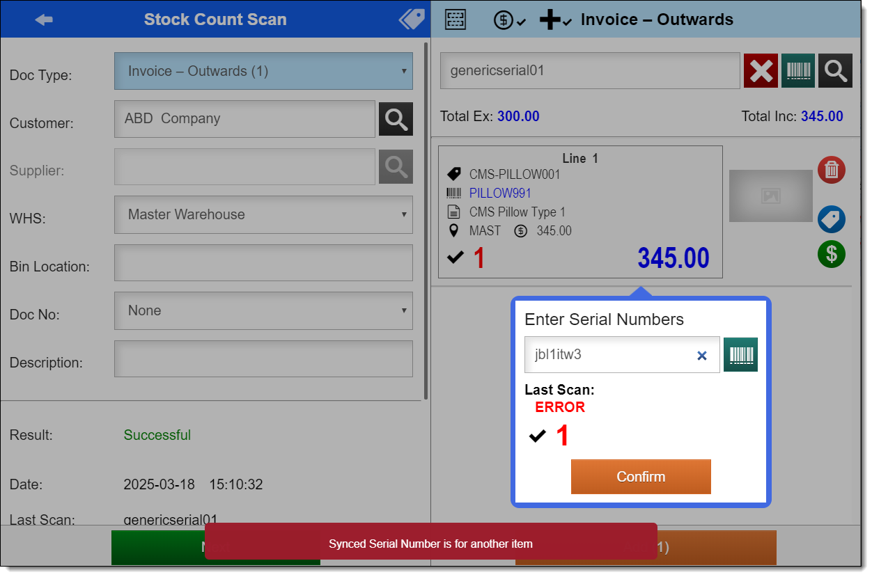
Task: Click the Line 1 total 345.00
Action: [x=674, y=258]
